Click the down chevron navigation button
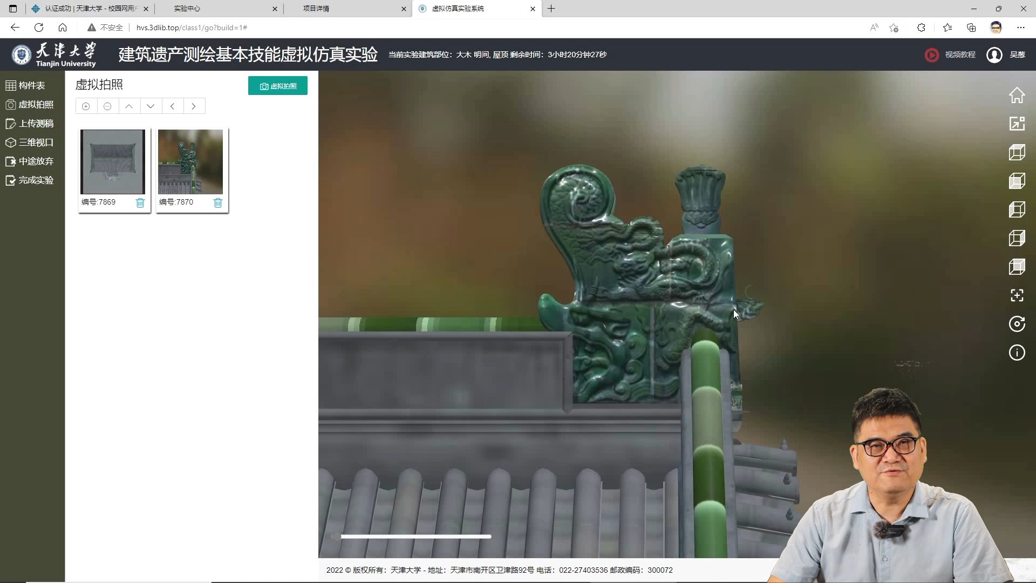Viewport: 1036px width, 583px height. pyautogui.click(x=151, y=106)
